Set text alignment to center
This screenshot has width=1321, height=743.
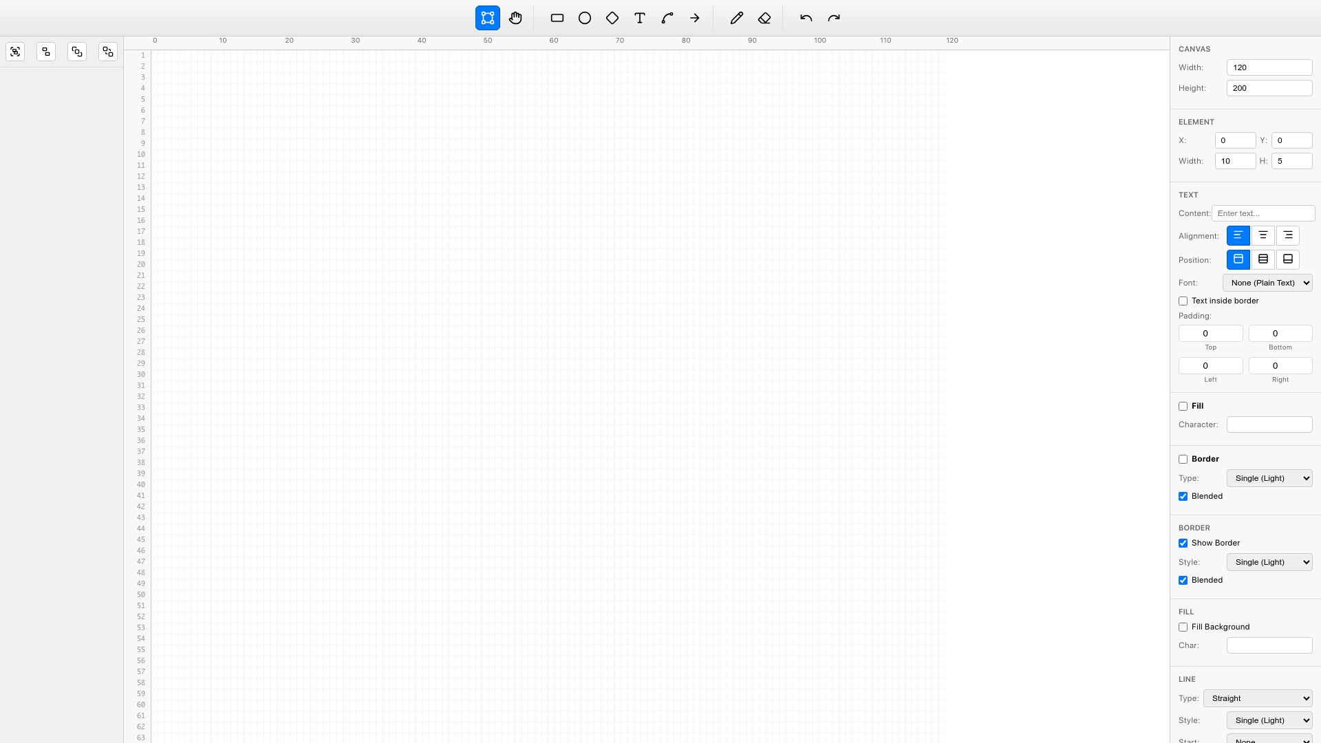[x=1263, y=236]
